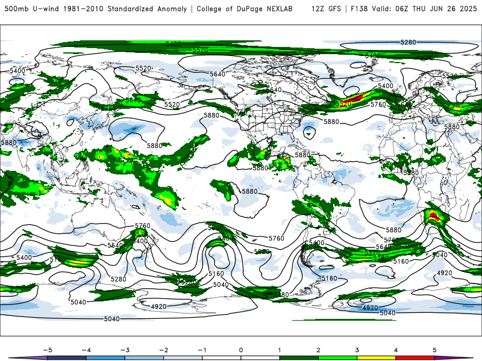Click the '4' colorbar tick label

[396, 350]
